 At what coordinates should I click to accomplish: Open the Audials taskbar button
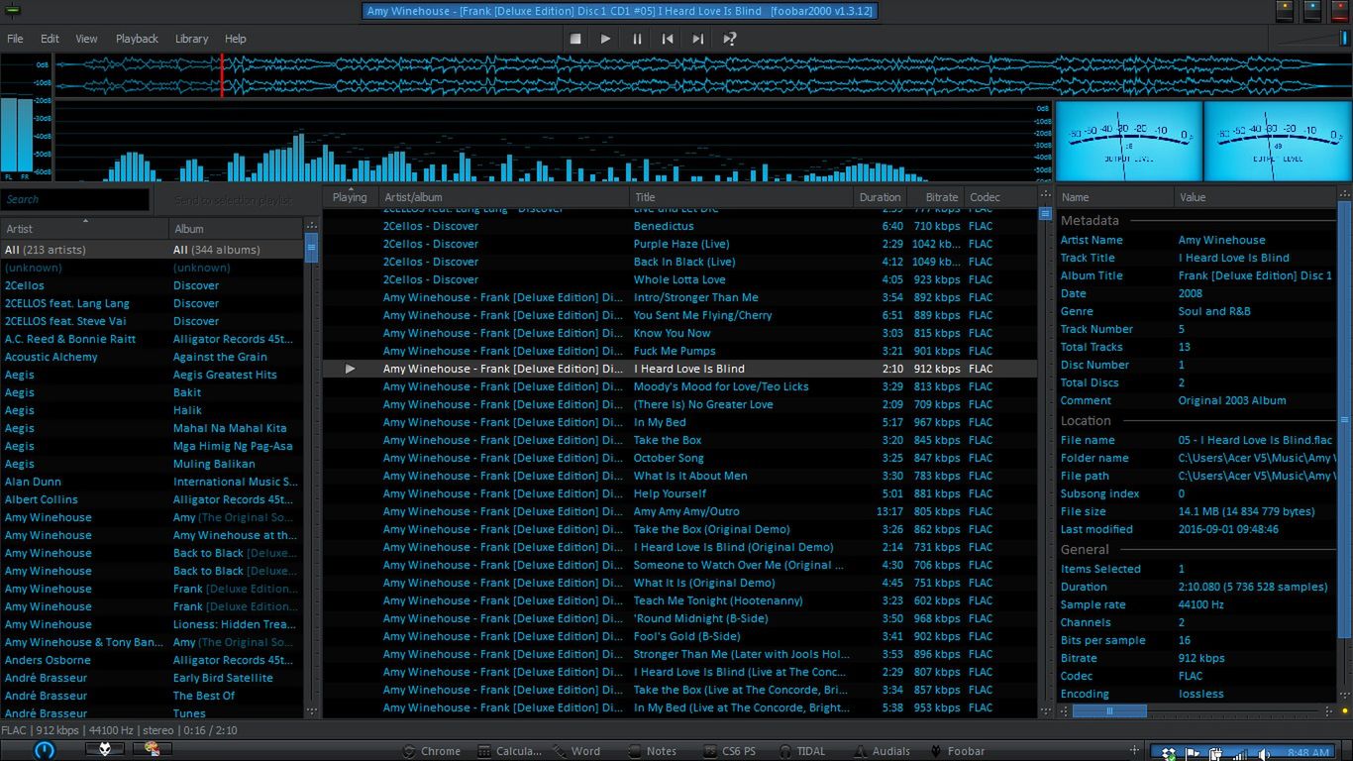pyautogui.click(x=882, y=751)
